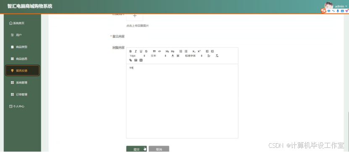Open the Sogou skin shirt icon
This screenshot has width=349, height=152.
click(346, 10)
